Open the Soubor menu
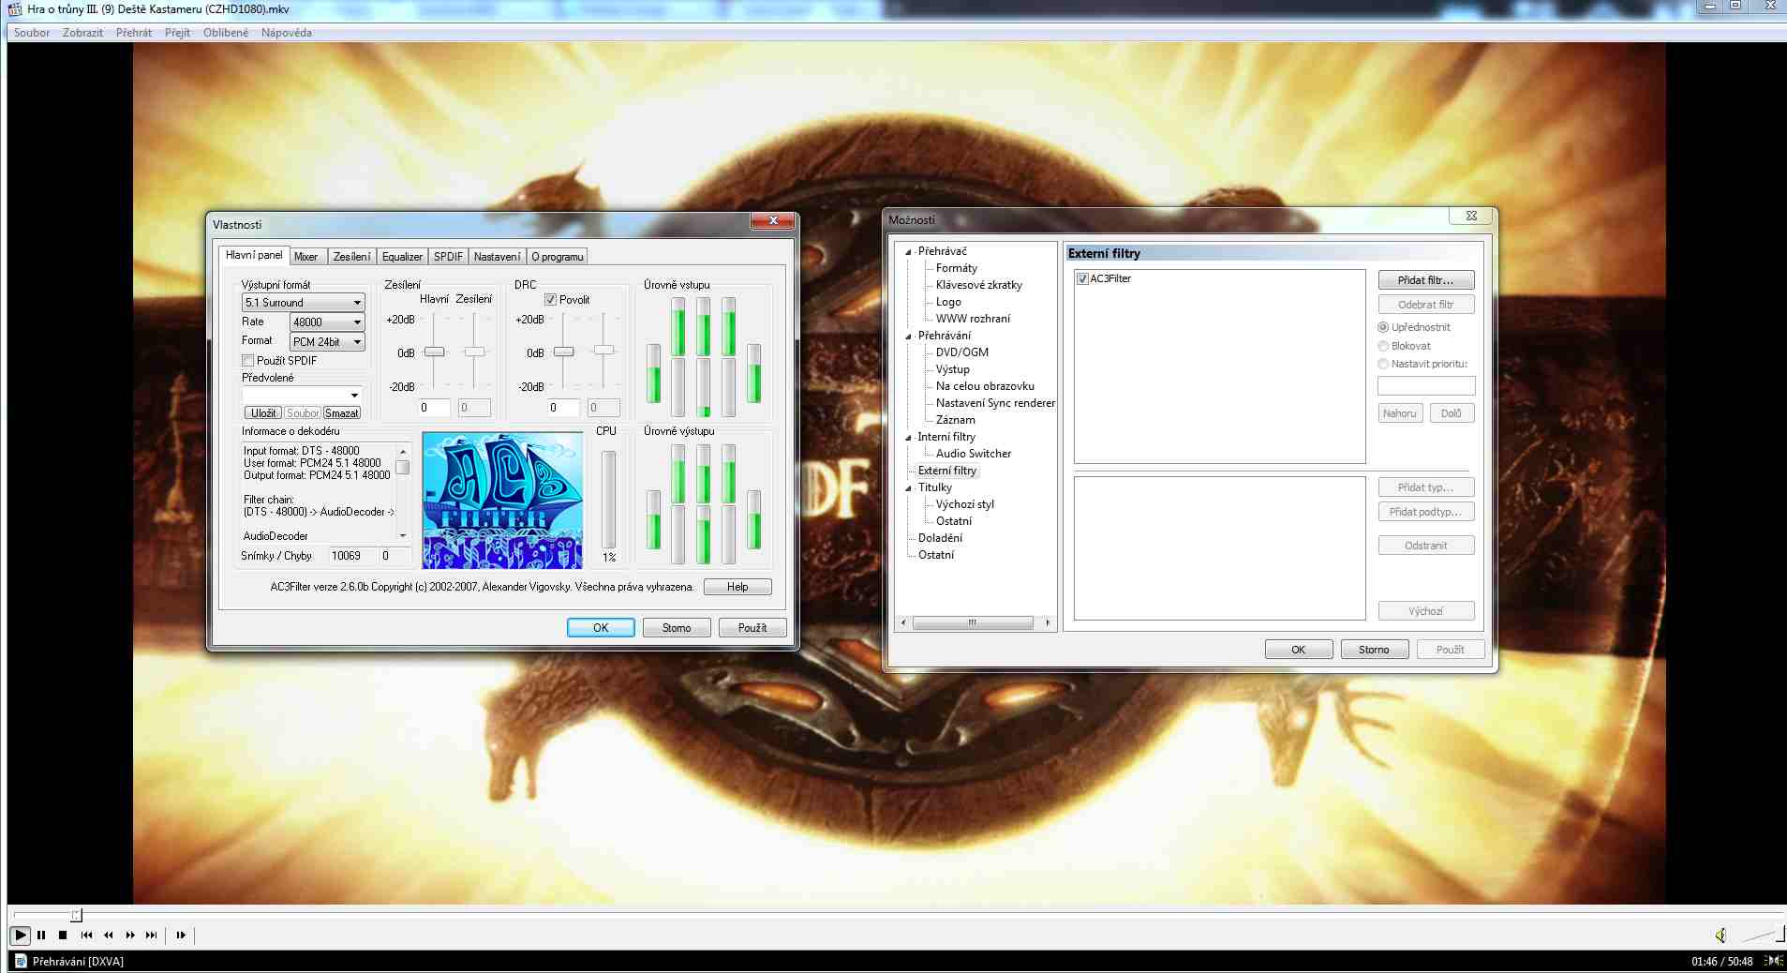Viewport: 1787px width, 973px height. click(x=32, y=33)
